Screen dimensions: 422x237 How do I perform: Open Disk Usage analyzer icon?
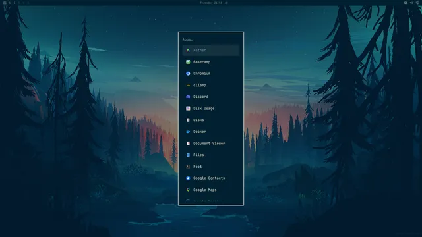pos(188,108)
